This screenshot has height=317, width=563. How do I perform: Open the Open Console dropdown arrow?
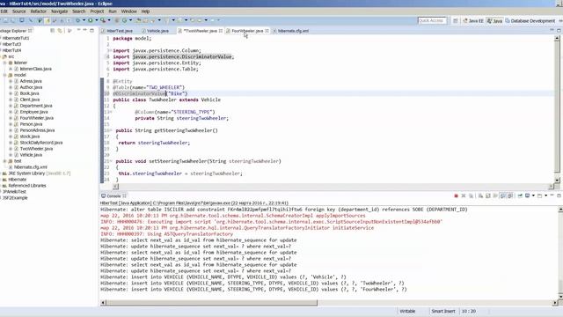(x=545, y=195)
